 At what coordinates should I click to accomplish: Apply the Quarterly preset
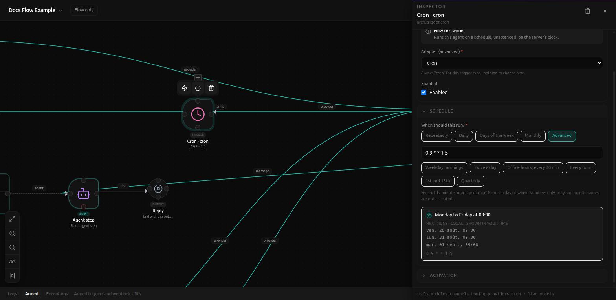click(471, 181)
